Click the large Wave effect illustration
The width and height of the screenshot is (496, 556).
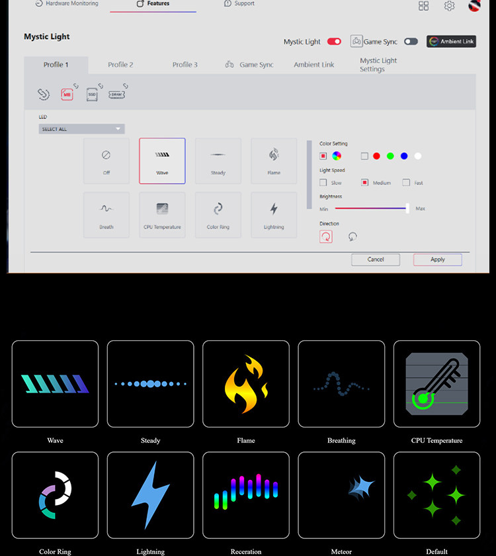[x=55, y=384]
